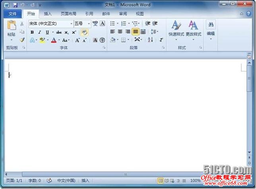Click the Word Help question mark icon

(x=248, y=13)
